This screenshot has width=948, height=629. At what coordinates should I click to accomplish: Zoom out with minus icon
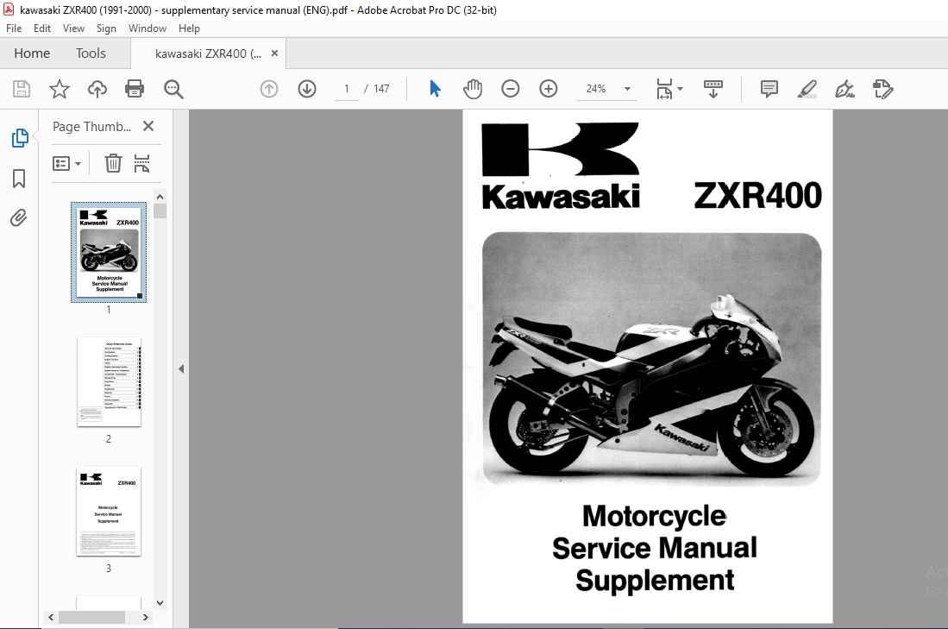pos(511,89)
